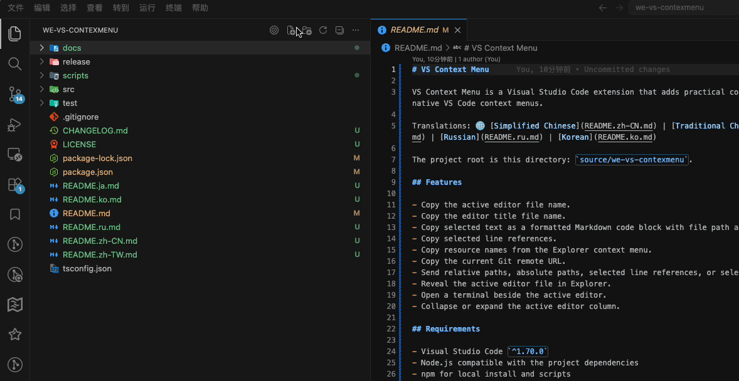The width and height of the screenshot is (739, 381).
Task: Navigate back with the left arrow
Action: pyautogui.click(x=602, y=8)
